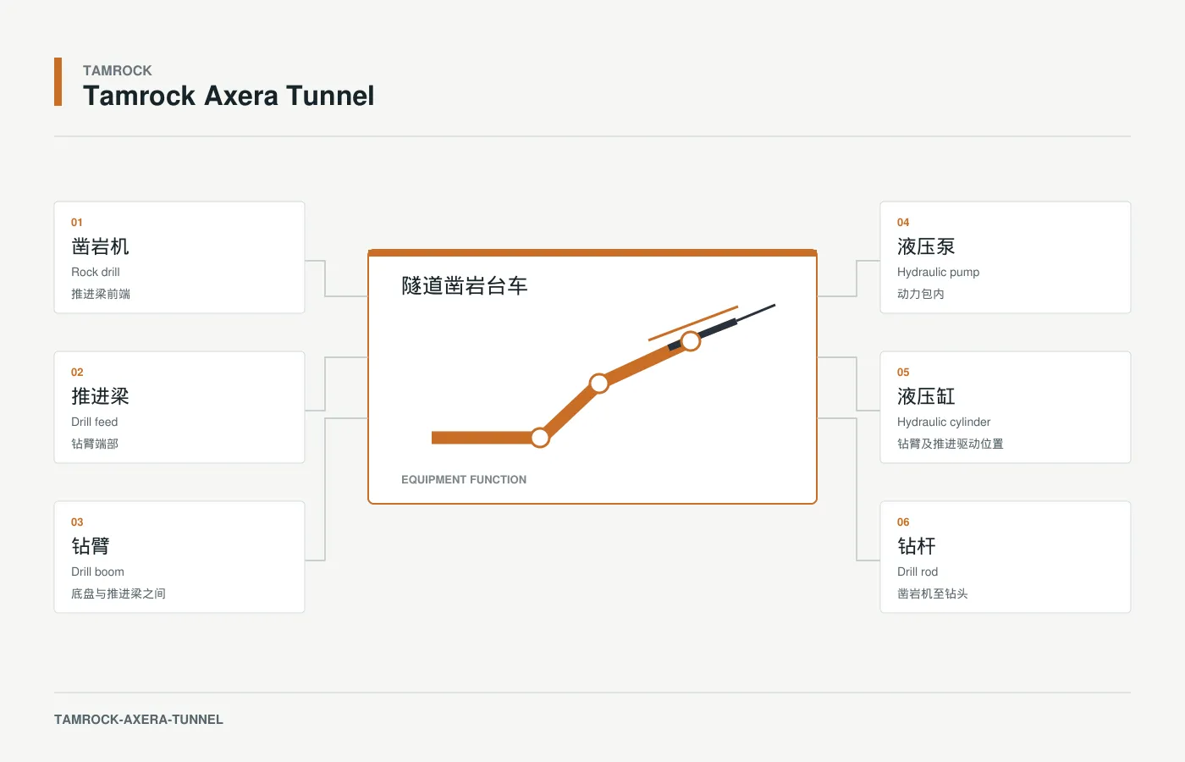Select the 液压缸 Hydraulic cylinder card
This screenshot has width=1185, height=762.
[x=1006, y=407]
